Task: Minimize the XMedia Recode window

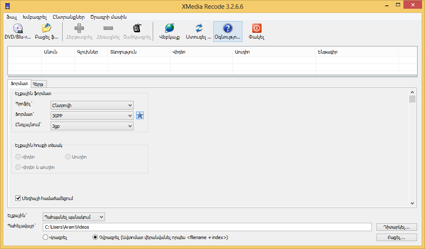Action: click(x=387, y=5)
